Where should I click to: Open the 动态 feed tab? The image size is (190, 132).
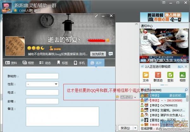click(x=45, y=63)
